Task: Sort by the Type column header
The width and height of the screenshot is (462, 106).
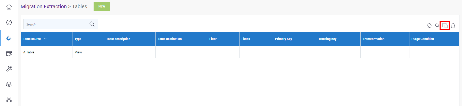Action: (x=78, y=39)
